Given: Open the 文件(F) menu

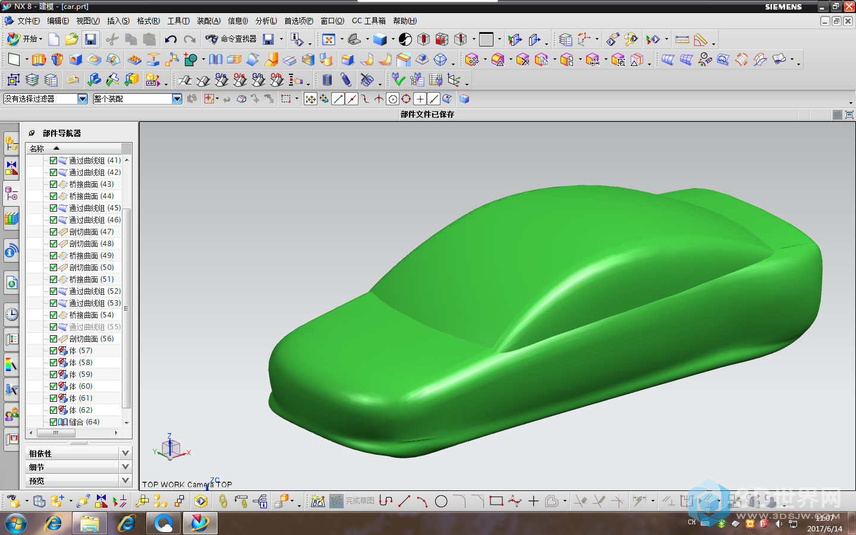Looking at the screenshot, I should click(28, 21).
